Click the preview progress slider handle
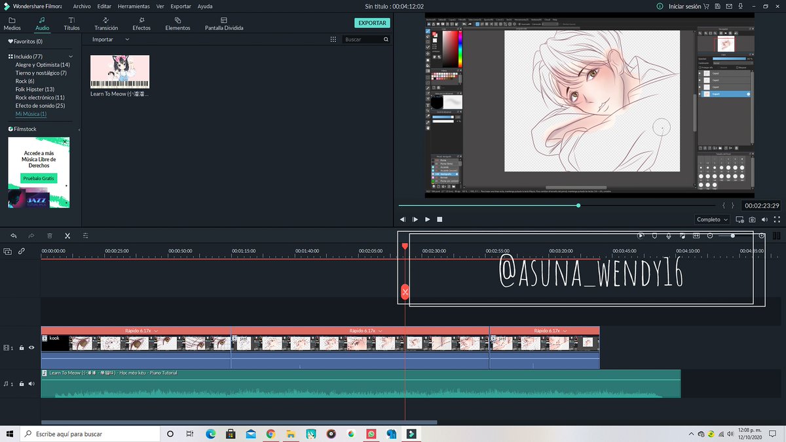The image size is (786, 442). [578, 206]
